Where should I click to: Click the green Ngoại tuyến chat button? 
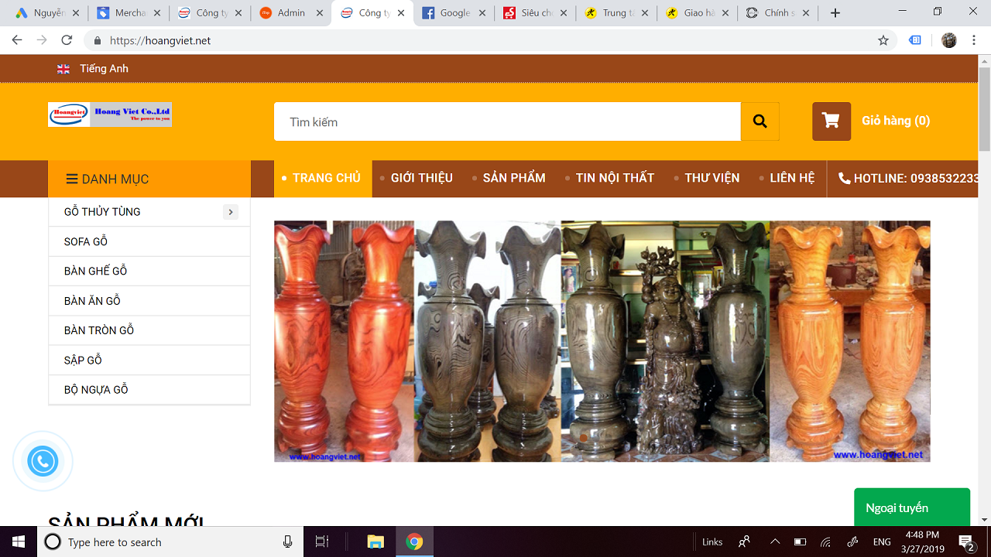(x=911, y=507)
